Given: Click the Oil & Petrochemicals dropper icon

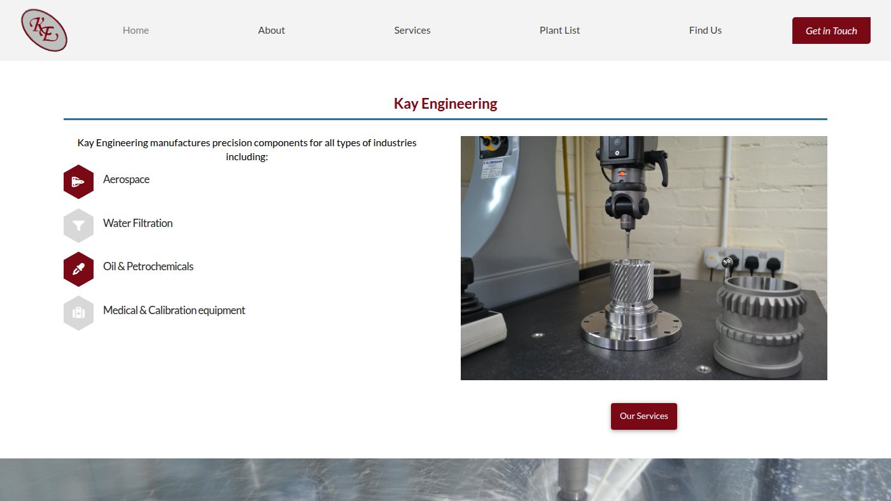Looking at the screenshot, I should [79, 269].
